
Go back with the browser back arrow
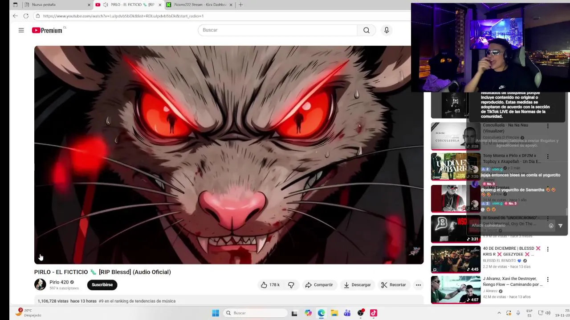pyautogui.click(x=15, y=16)
